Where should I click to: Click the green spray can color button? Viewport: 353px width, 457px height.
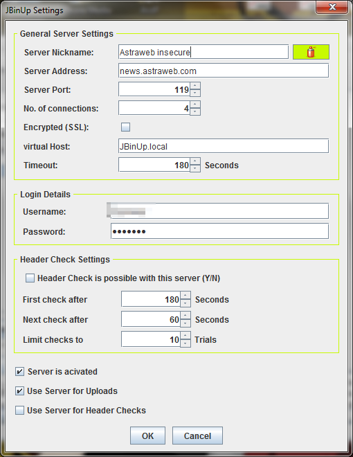pos(311,52)
